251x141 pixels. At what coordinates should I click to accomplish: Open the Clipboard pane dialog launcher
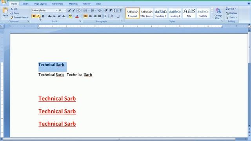point(28,21)
